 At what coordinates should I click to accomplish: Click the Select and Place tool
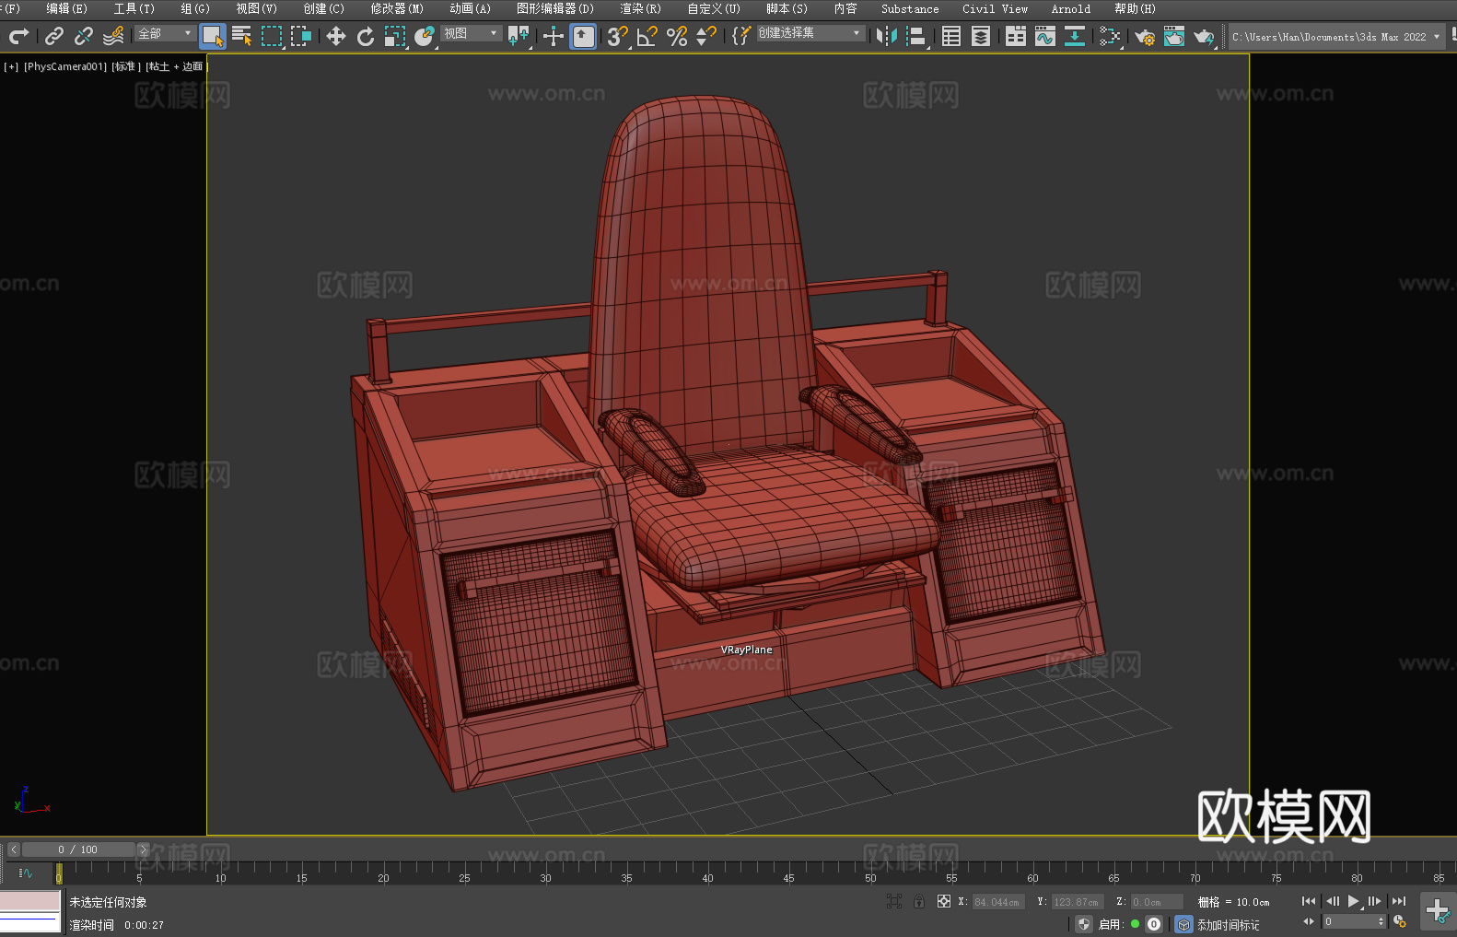tap(425, 36)
